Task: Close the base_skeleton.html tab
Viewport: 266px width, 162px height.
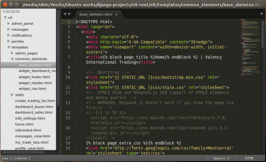Action: [x=116, y=14]
